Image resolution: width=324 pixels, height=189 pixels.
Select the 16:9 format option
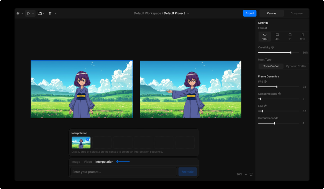(x=265, y=37)
